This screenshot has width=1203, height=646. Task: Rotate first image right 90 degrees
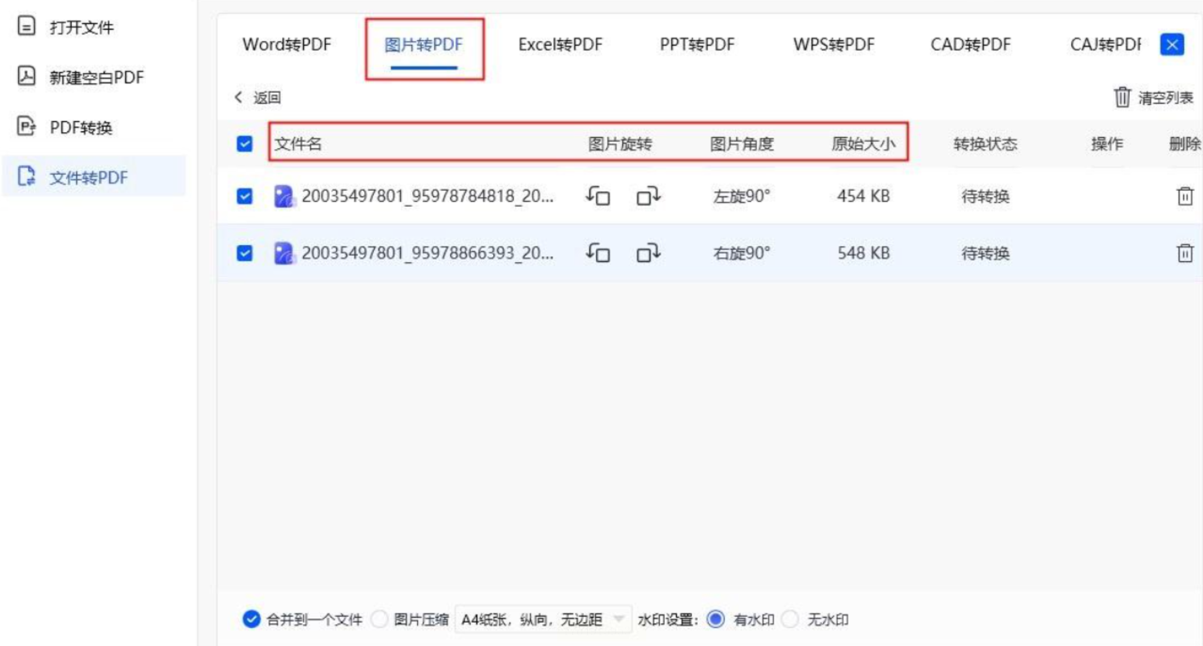pyautogui.click(x=648, y=196)
